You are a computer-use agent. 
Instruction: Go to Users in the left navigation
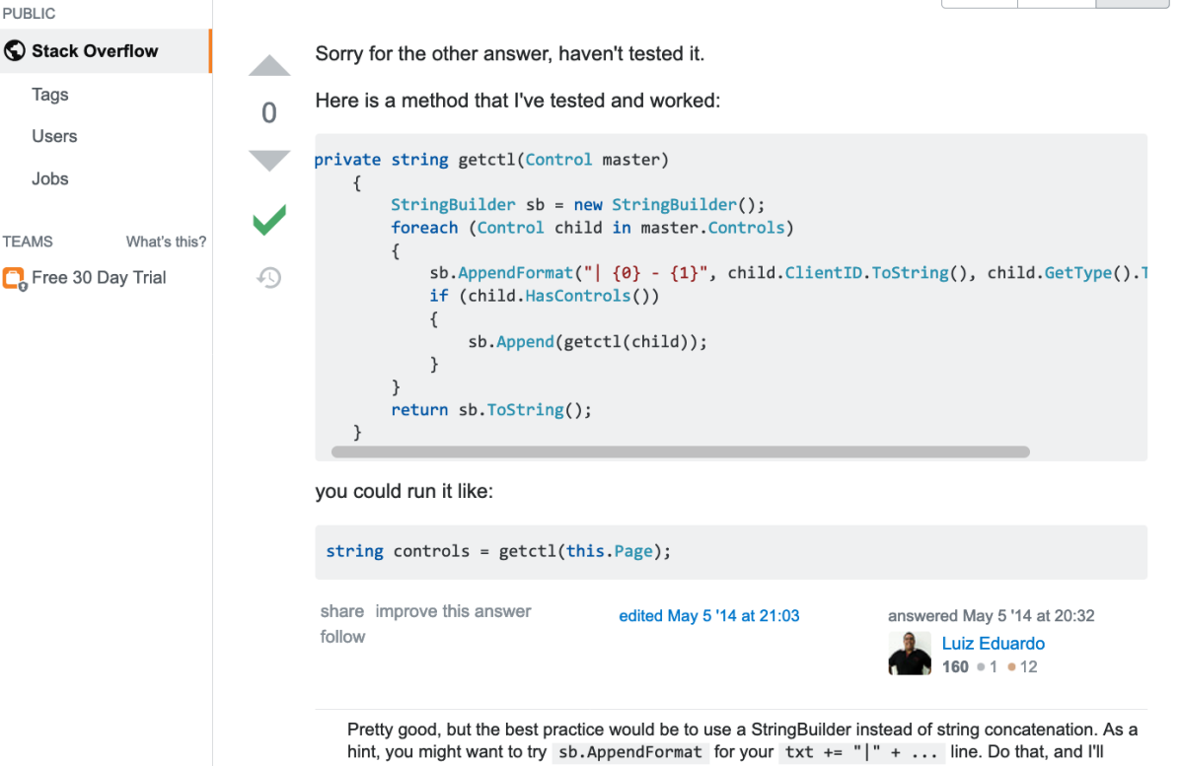pos(54,136)
